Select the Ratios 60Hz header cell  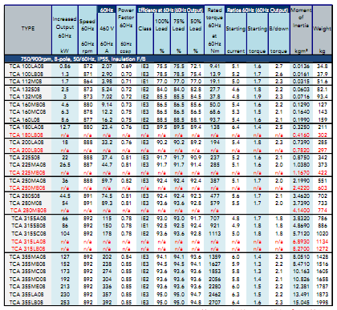pyautogui.click(x=258, y=10)
